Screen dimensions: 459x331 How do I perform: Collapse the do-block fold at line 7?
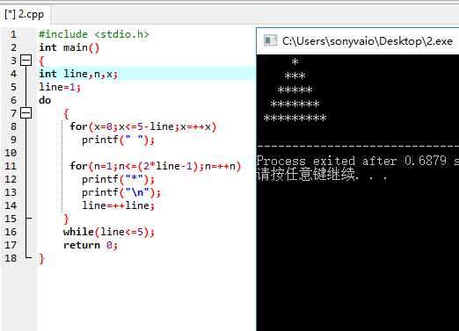pos(25,113)
